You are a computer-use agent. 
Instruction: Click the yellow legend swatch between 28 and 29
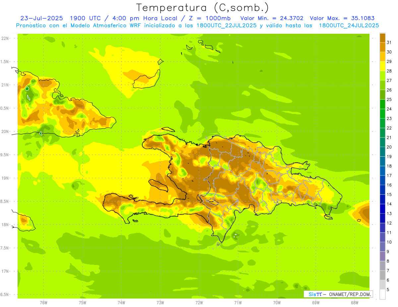pos(382,66)
